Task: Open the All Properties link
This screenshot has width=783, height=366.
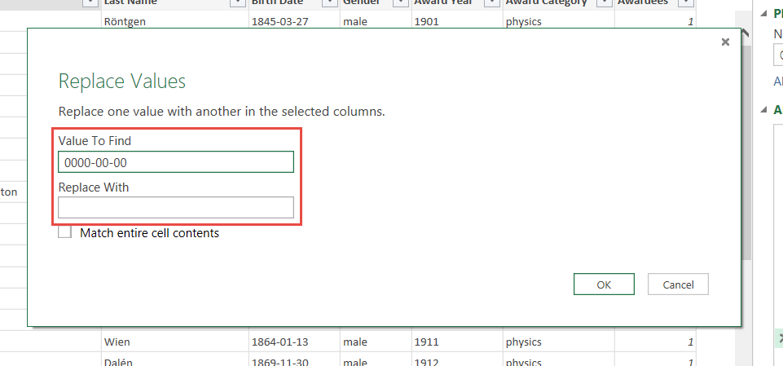Action: coord(778,82)
